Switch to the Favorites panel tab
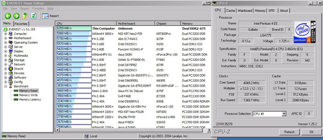The image size is (323, 140). click(21, 24)
